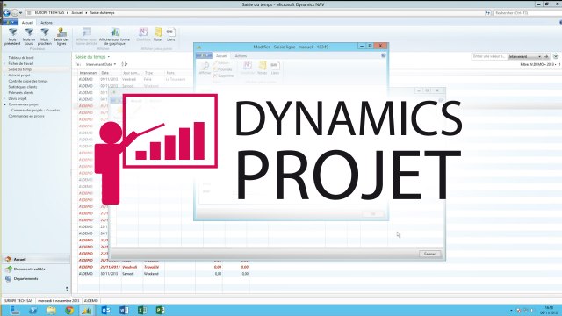Open navigation pane customize chevron
Viewport: 562px width, 316px height.
click(67, 288)
